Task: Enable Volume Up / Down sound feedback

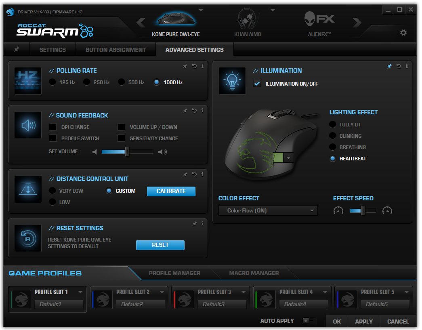Action: (x=122, y=127)
